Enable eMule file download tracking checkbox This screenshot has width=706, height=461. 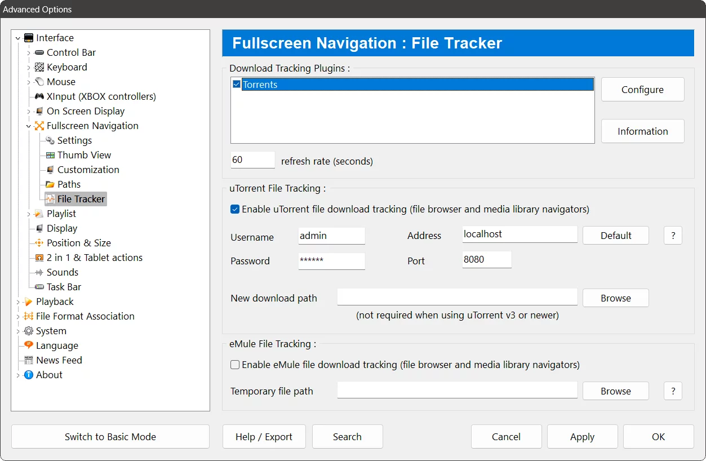[236, 365]
